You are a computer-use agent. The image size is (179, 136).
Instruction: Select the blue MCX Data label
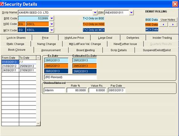(x=152, y=29)
